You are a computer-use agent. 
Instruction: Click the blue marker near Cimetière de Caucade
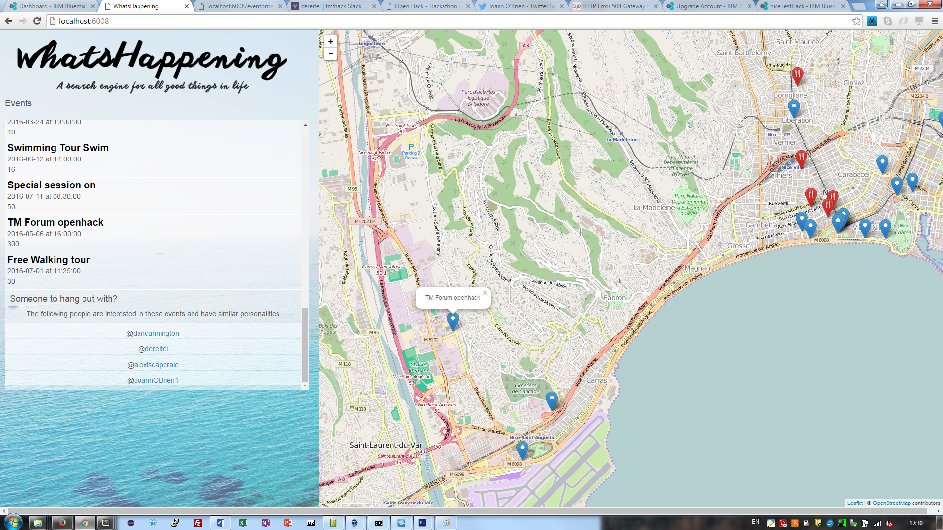click(x=552, y=399)
